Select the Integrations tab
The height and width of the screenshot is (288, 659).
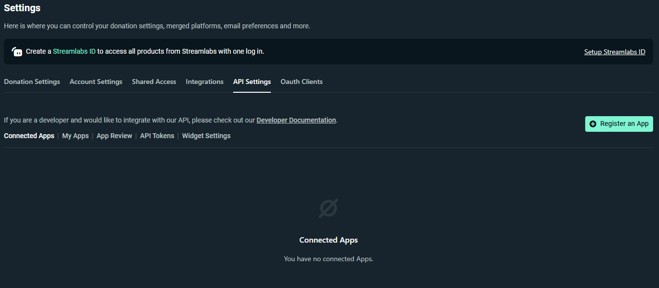pos(204,82)
